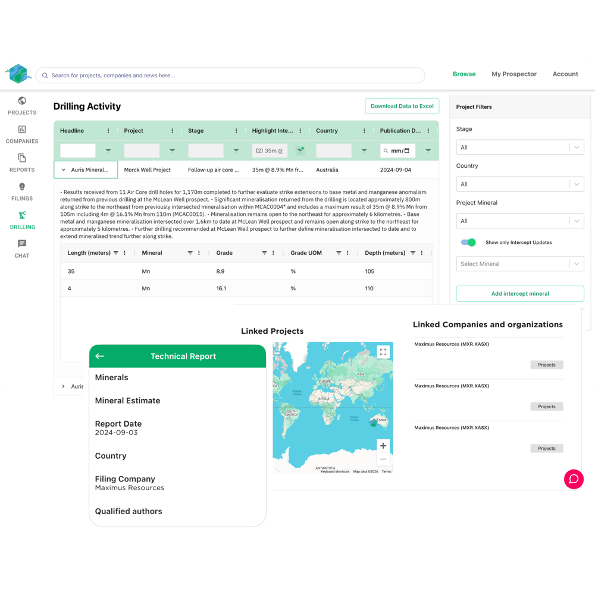
Task: Zoom in on the Linked Projects map
Action: pyautogui.click(x=383, y=445)
